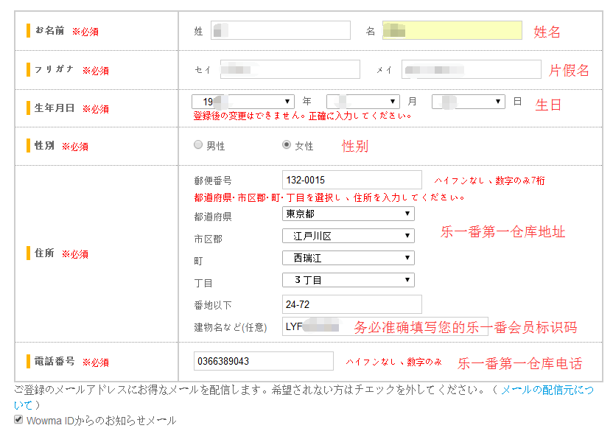Click the 姓 last name field
Image resolution: width=613 pixels, height=431 pixels.
point(281,30)
